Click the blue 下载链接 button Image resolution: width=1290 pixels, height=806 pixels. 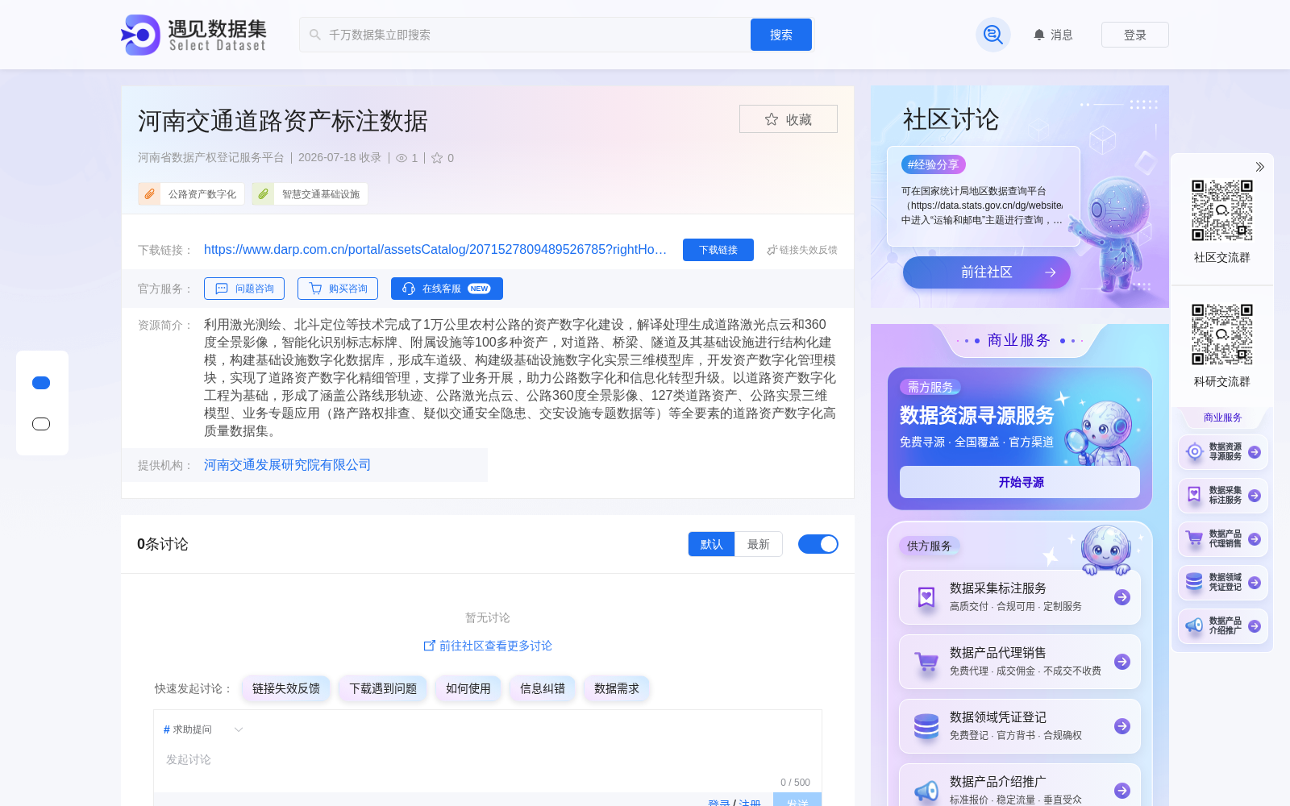click(718, 250)
